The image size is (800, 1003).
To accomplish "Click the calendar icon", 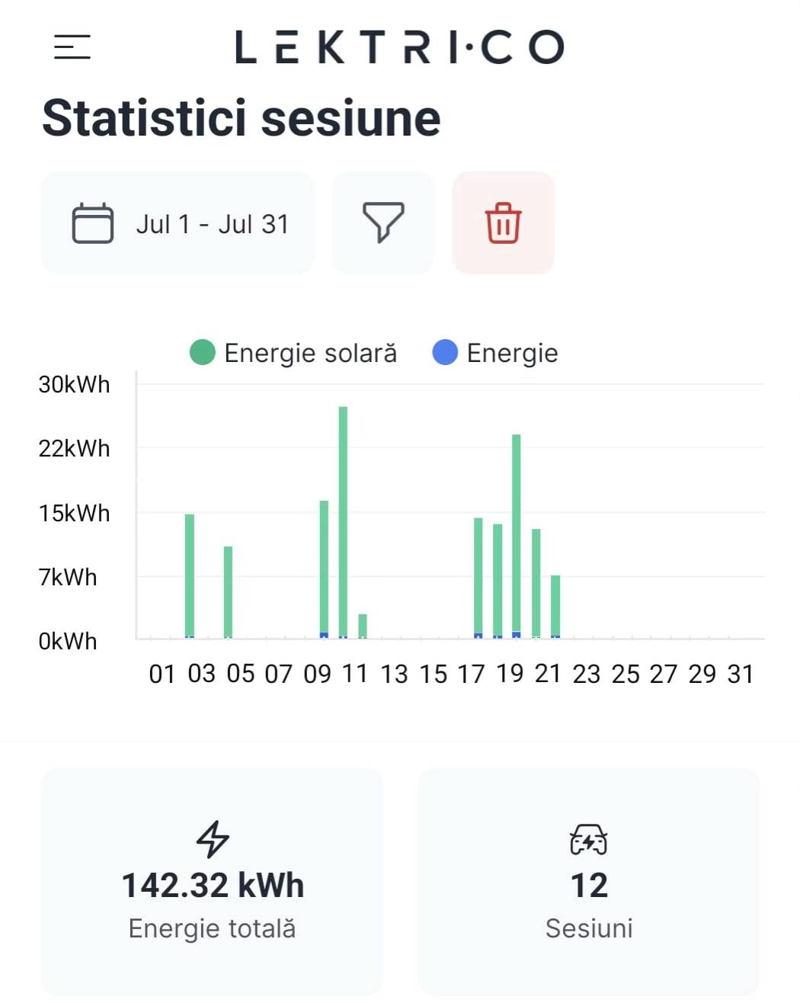I will tap(92, 223).
